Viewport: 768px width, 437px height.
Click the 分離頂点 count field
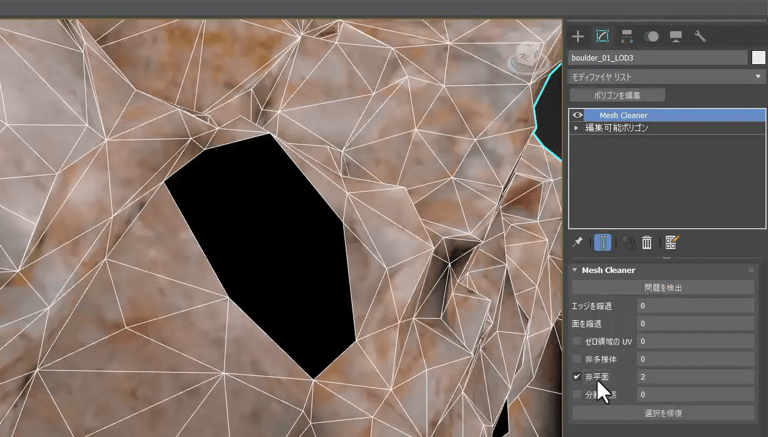click(x=695, y=395)
